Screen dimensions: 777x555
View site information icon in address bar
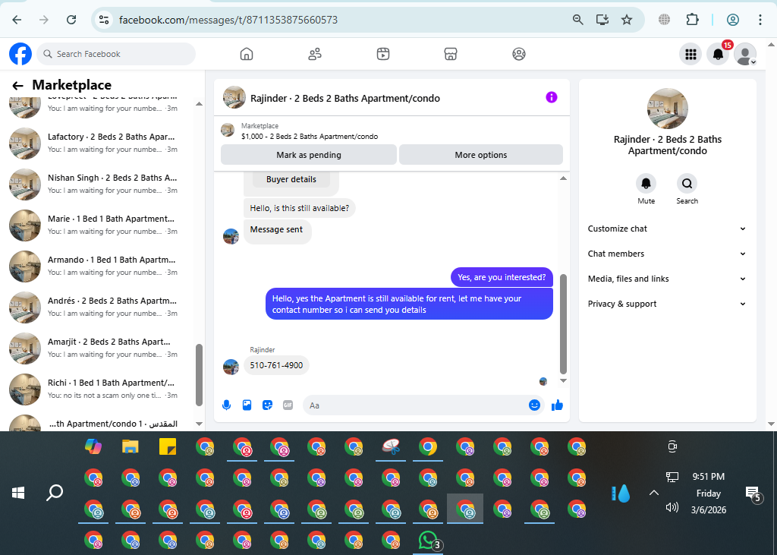[x=103, y=20]
